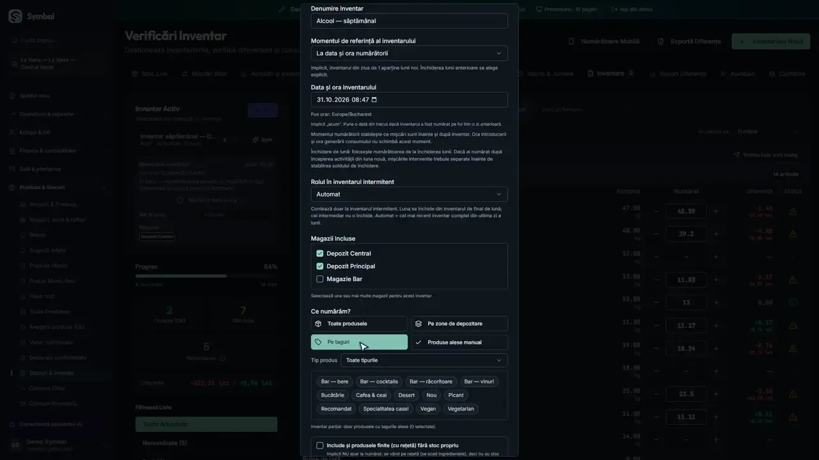
Task: Uncheck the Depozit Central checkbox
Action: point(320,254)
